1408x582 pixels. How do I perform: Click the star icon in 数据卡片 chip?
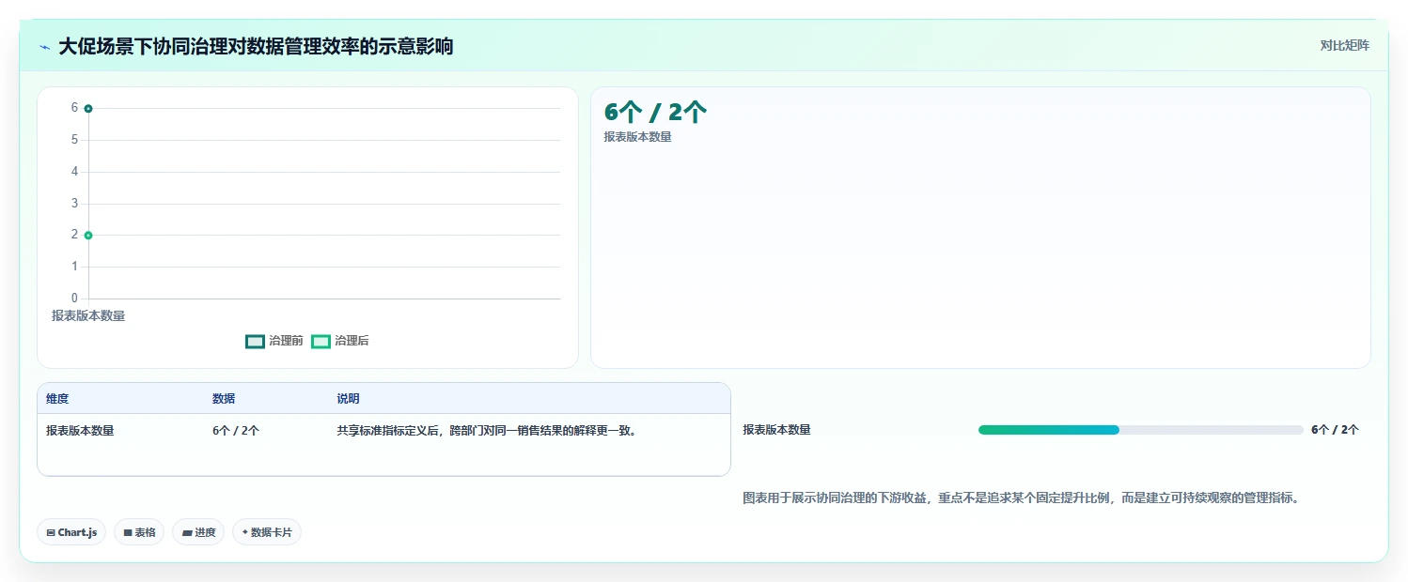pos(244,532)
